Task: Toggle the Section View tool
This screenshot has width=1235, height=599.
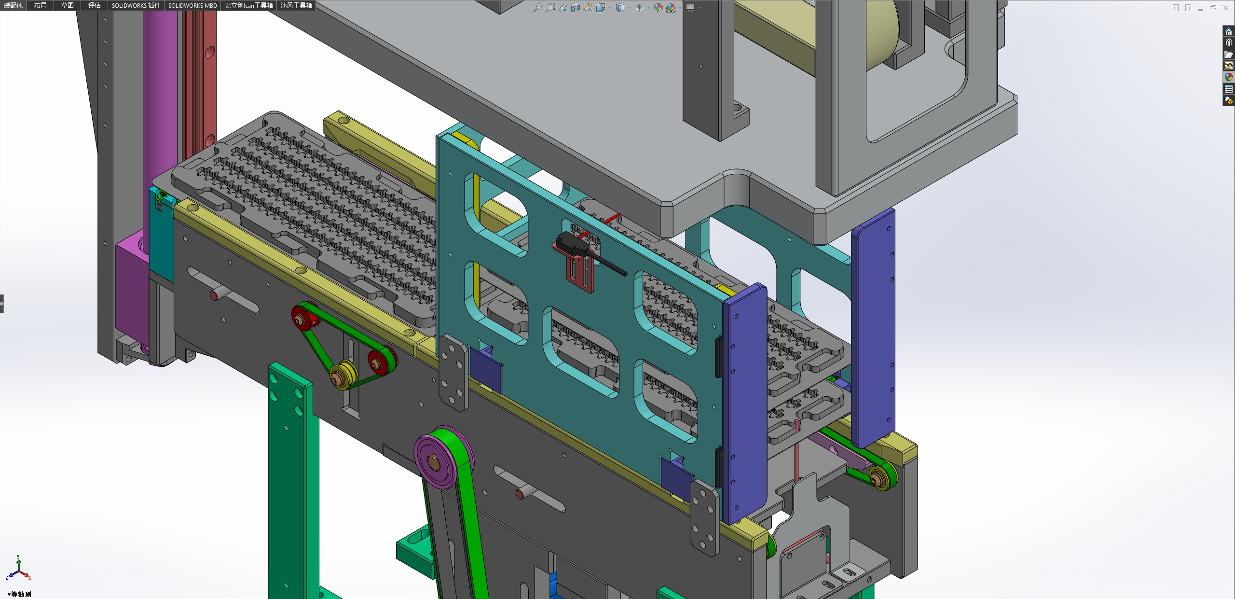Action: [x=575, y=8]
